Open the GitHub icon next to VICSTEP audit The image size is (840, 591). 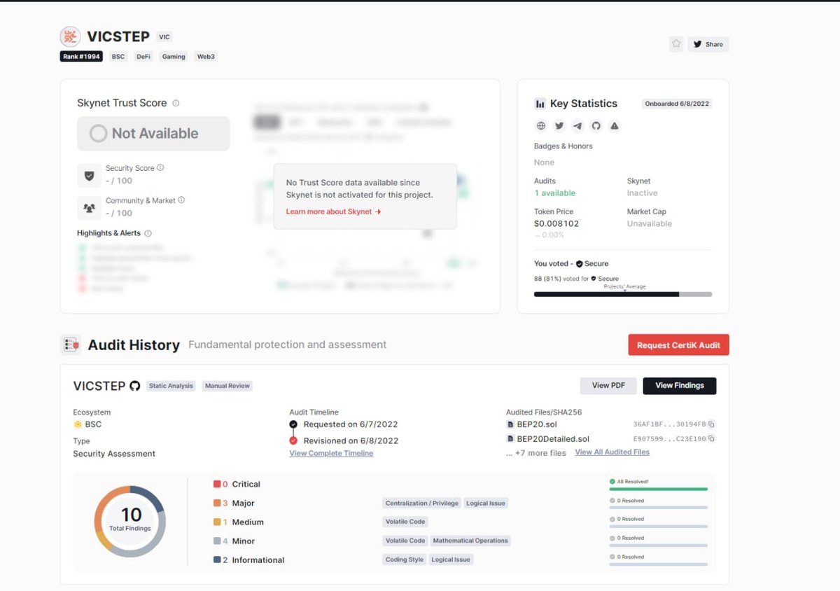pos(135,386)
